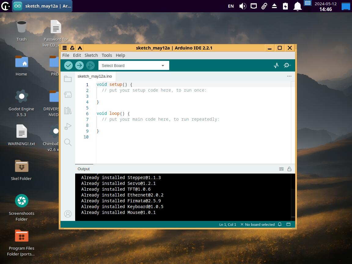352x264 pixels.
Task: Expand the Select Board dropdown
Action: click(x=134, y=65)
